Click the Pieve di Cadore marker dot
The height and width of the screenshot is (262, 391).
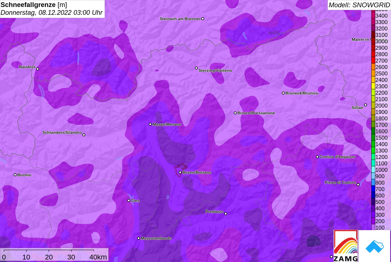(358, 185)
